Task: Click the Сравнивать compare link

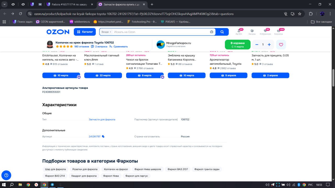Action: 119,46
